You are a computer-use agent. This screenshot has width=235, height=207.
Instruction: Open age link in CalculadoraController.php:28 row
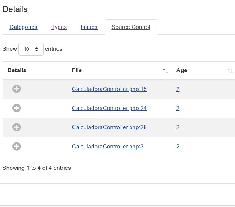[178, 127]
